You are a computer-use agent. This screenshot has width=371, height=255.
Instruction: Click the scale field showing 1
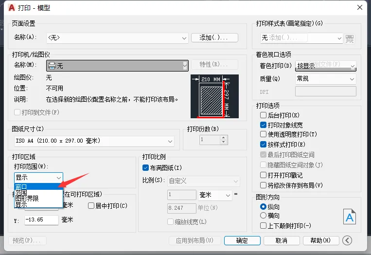(182, 195)
